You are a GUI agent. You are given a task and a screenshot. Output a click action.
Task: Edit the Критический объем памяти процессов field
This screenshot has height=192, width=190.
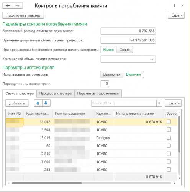pyautogui.click(x=128, y=59)
